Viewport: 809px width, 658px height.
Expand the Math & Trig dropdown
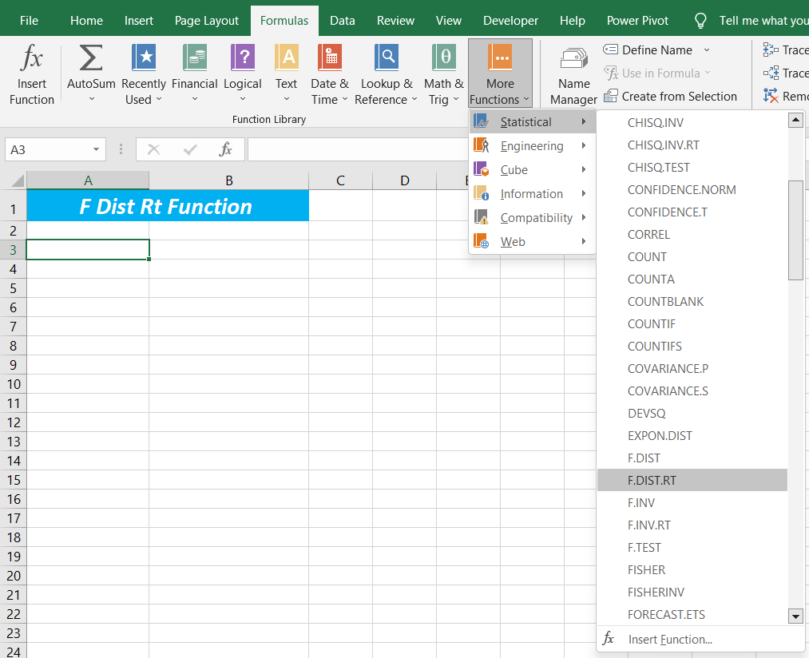(456, 100)
